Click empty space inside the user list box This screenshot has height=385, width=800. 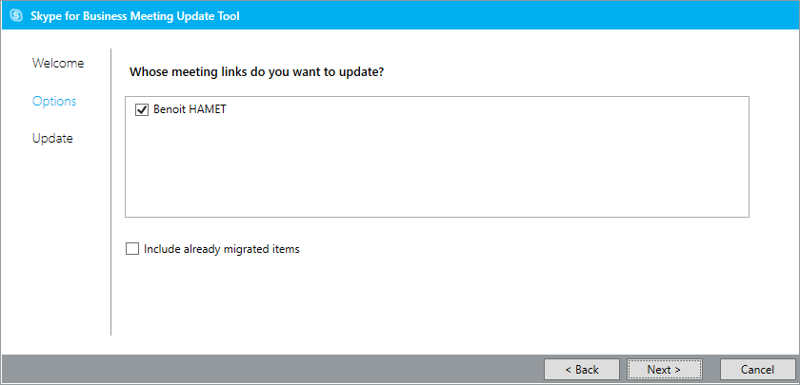436,169
